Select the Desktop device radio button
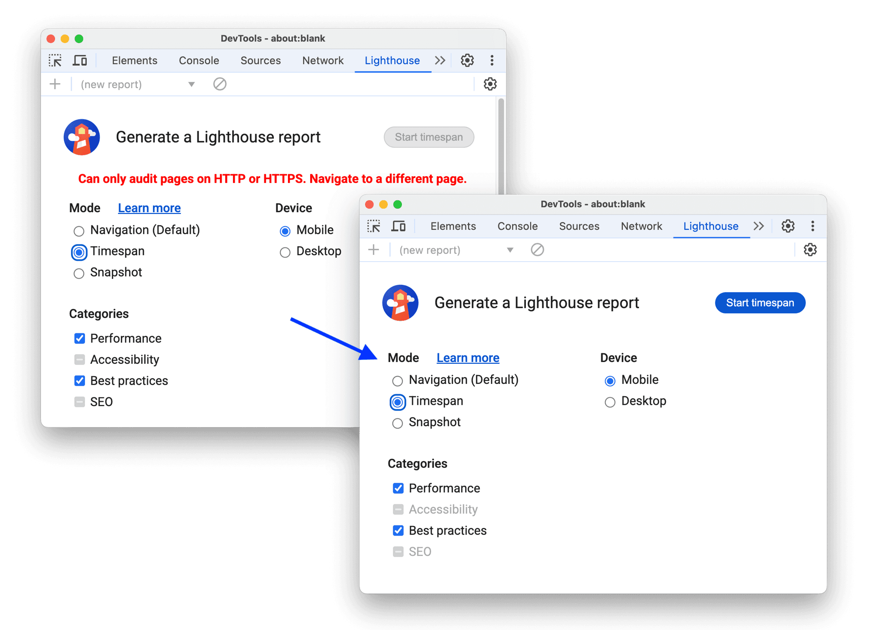This screenshot has width=872, height=630. [x=609, y=402]
